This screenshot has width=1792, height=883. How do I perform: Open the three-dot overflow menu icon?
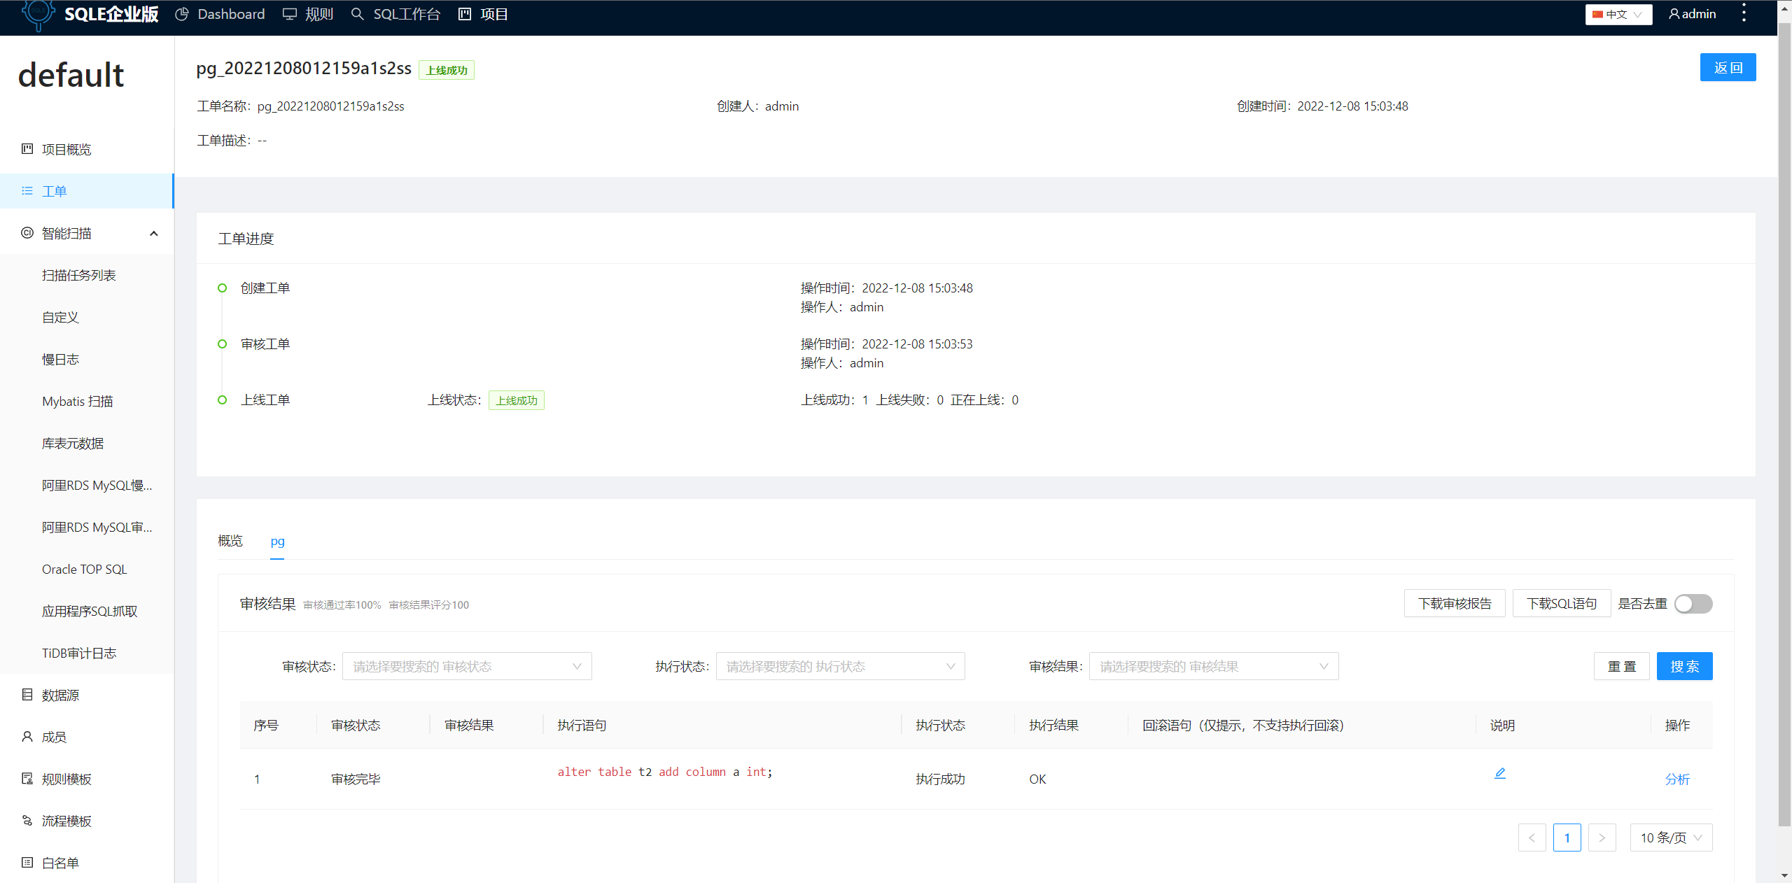coord(1744,13)
